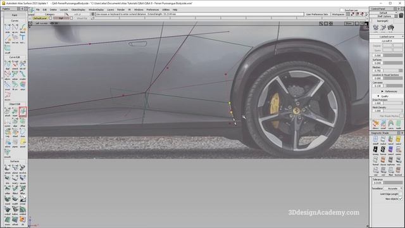Select the revolve surface tool

coord(23,169)
